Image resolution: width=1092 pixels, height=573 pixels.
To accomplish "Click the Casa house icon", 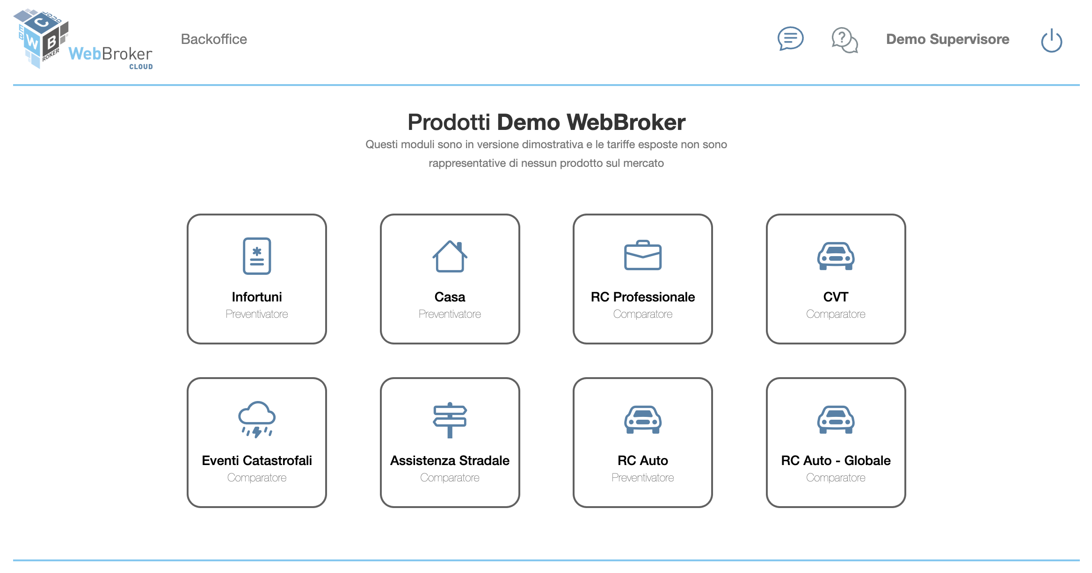I will 450,256.
